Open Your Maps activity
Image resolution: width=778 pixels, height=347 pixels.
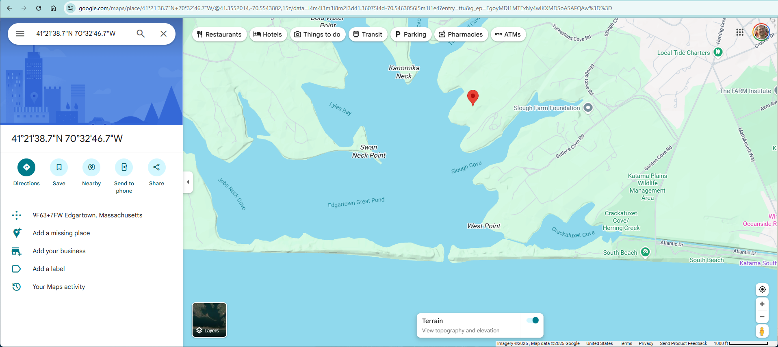(x=59, y=287)
